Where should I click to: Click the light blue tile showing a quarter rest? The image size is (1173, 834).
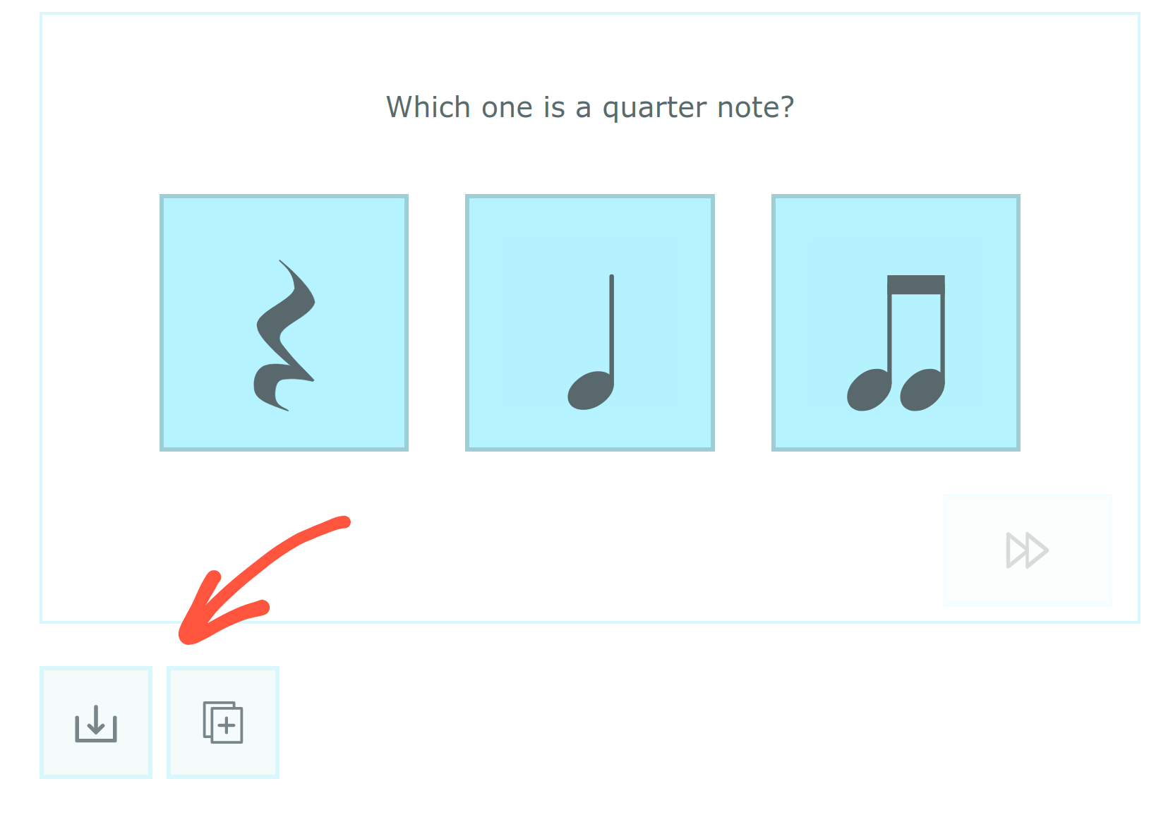284,322
